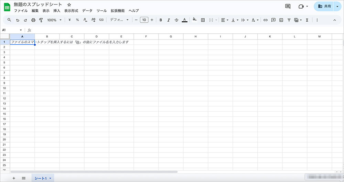Open the zoom 100% dropdown

point(54,20)
